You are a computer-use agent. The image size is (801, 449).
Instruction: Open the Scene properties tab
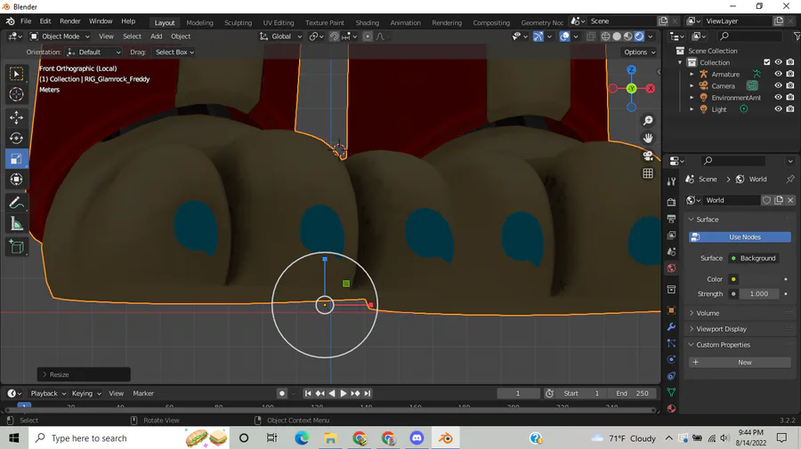pos(671,252)
